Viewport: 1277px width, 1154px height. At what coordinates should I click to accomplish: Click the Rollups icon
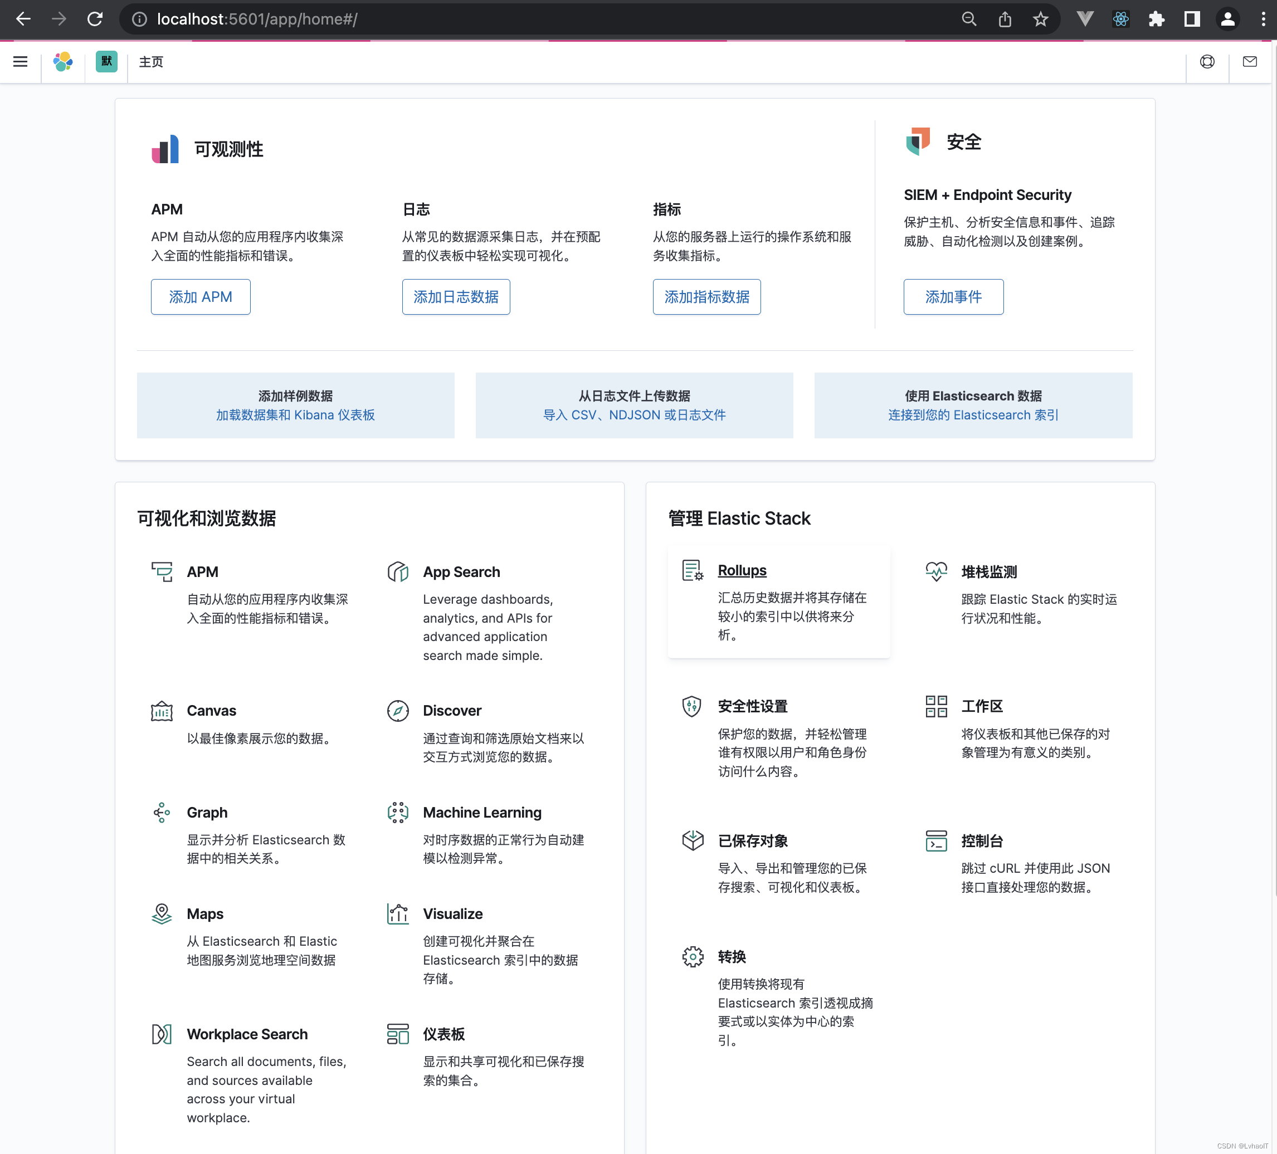click(x=693, y=570)
